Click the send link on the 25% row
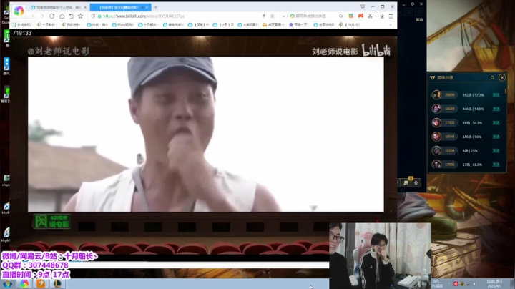This screenshot has height=289, width=515. (496, 150)
